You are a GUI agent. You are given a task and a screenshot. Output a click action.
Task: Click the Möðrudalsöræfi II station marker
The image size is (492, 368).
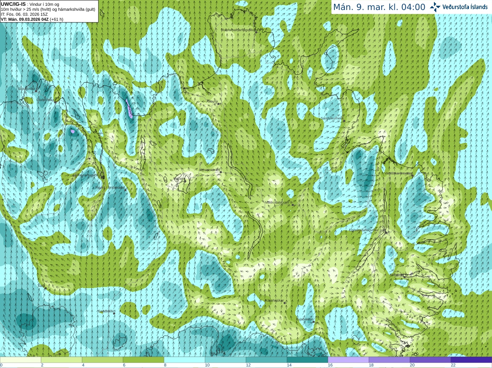pos(293,205)
